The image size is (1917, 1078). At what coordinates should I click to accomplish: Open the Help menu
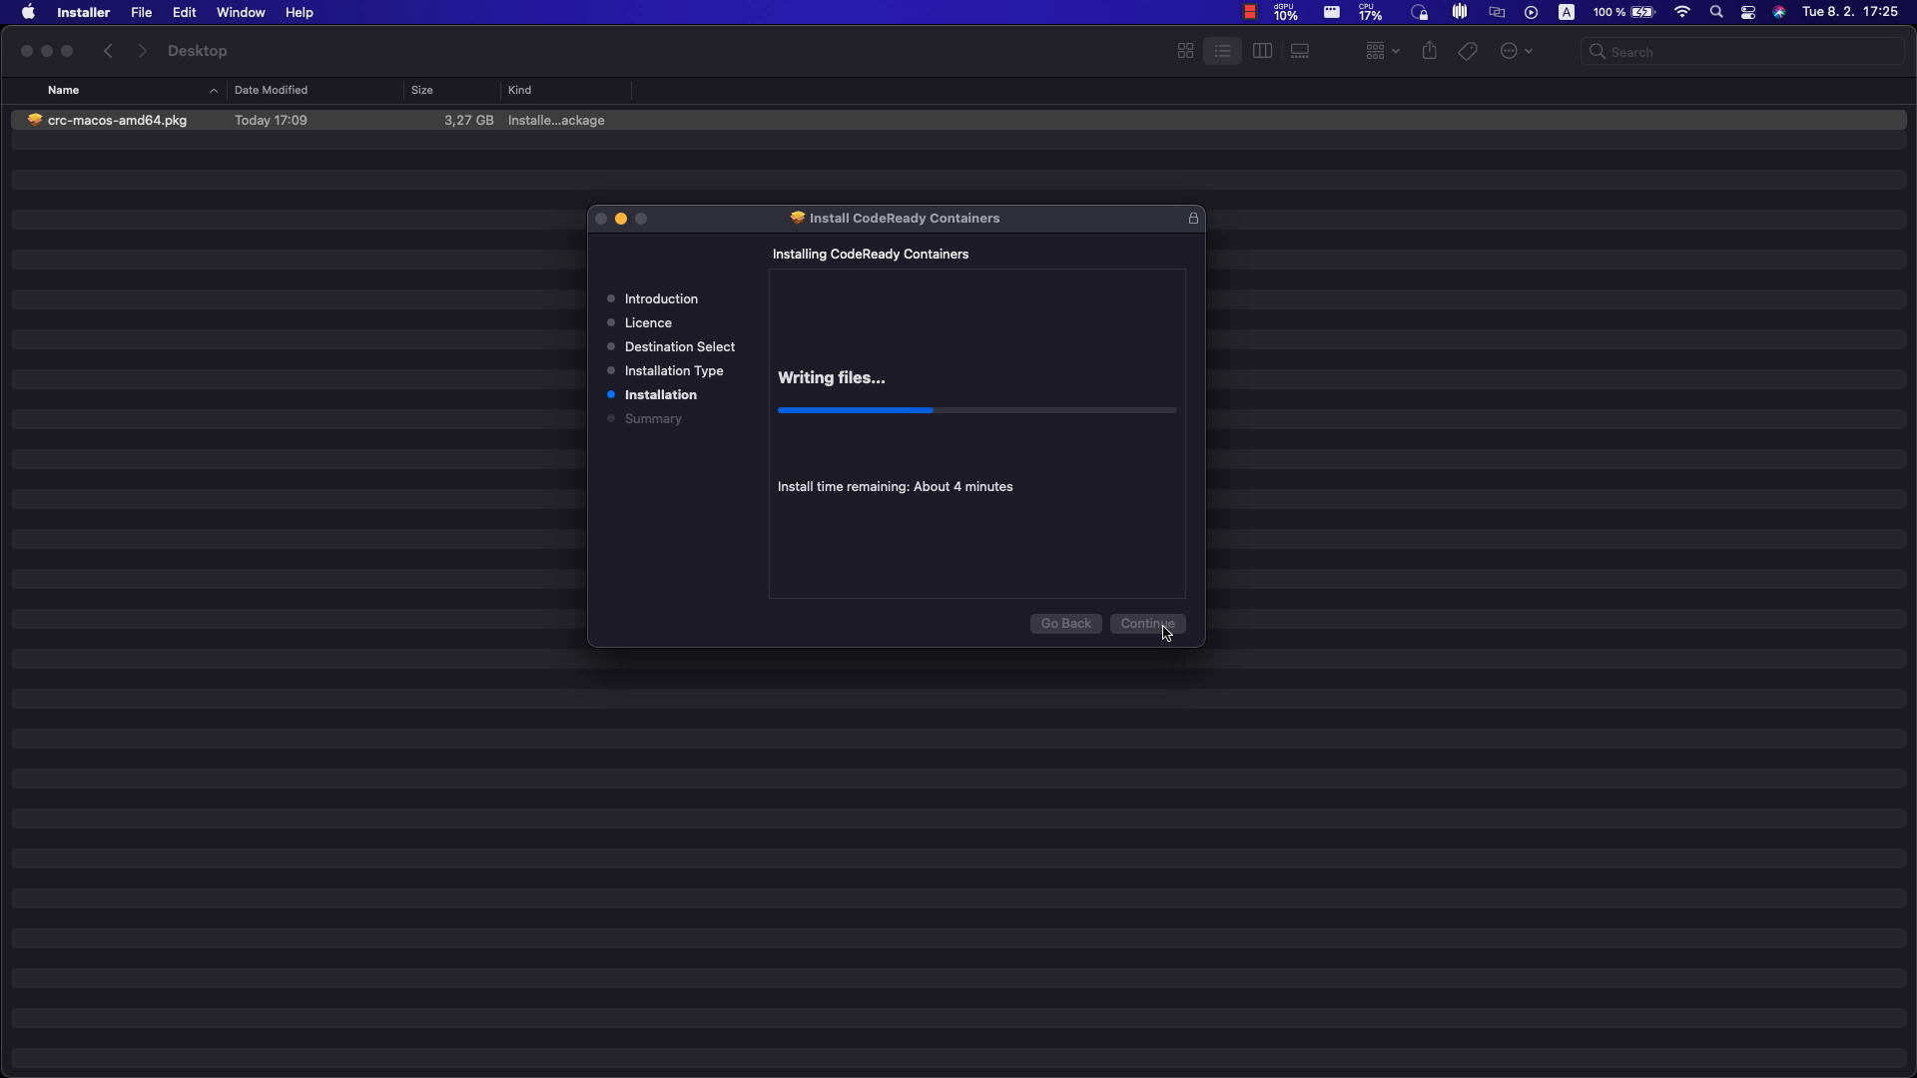click(x=299, y=12)
